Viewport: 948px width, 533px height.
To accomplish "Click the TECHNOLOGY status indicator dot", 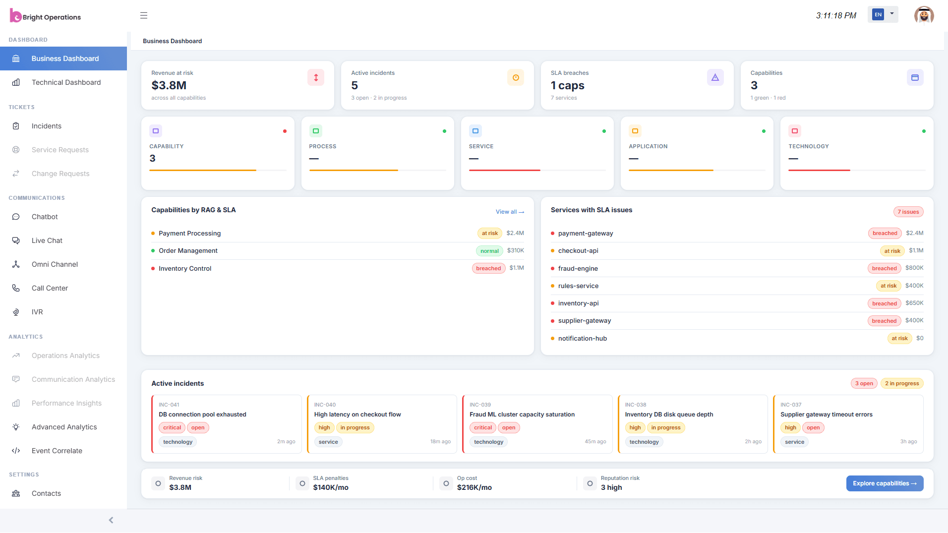I will point(923,131).
